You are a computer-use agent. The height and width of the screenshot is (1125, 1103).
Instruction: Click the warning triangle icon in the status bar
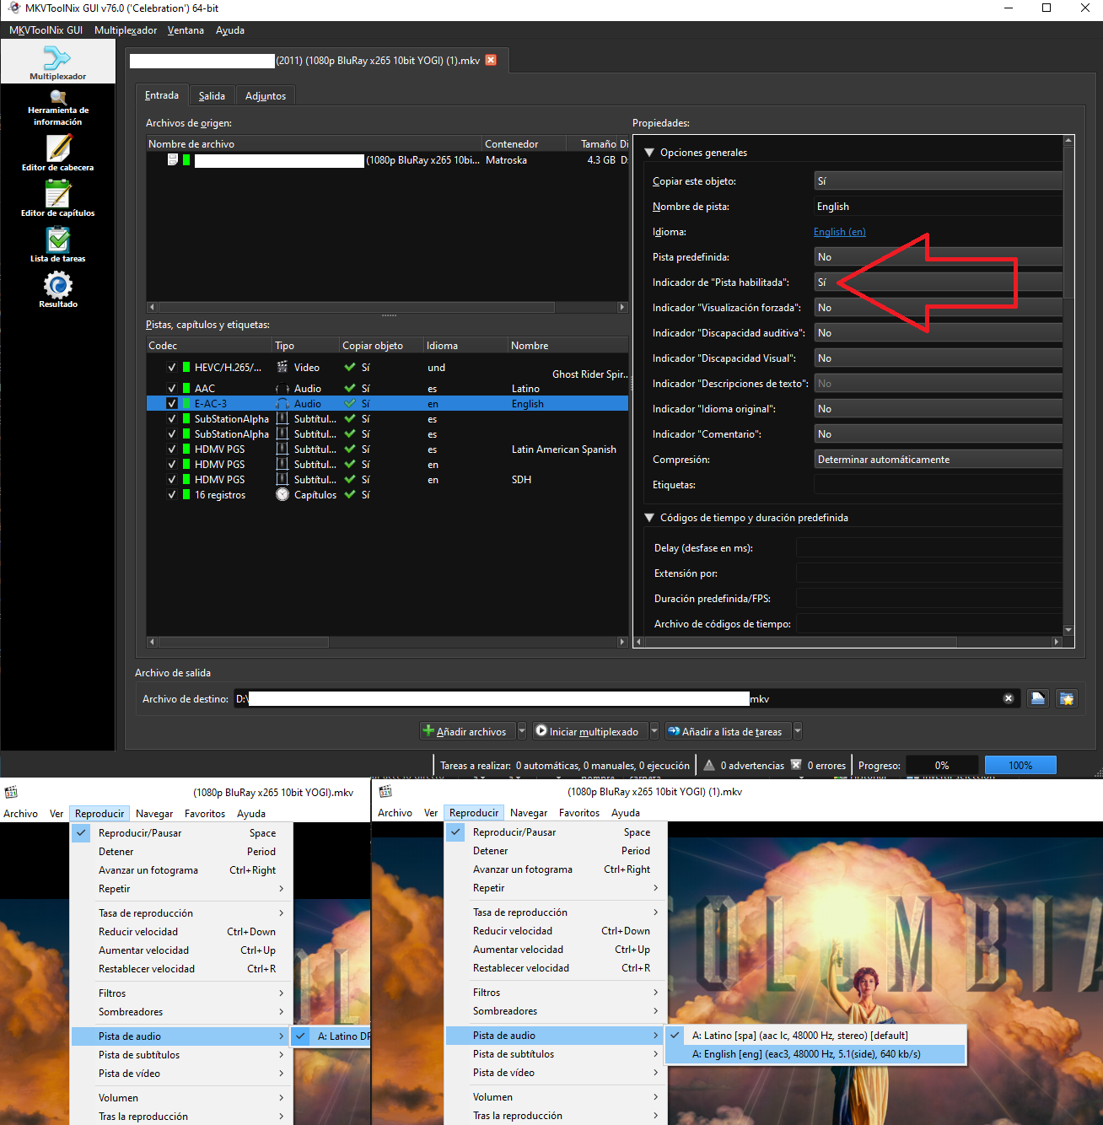click(x=709, y=765)
